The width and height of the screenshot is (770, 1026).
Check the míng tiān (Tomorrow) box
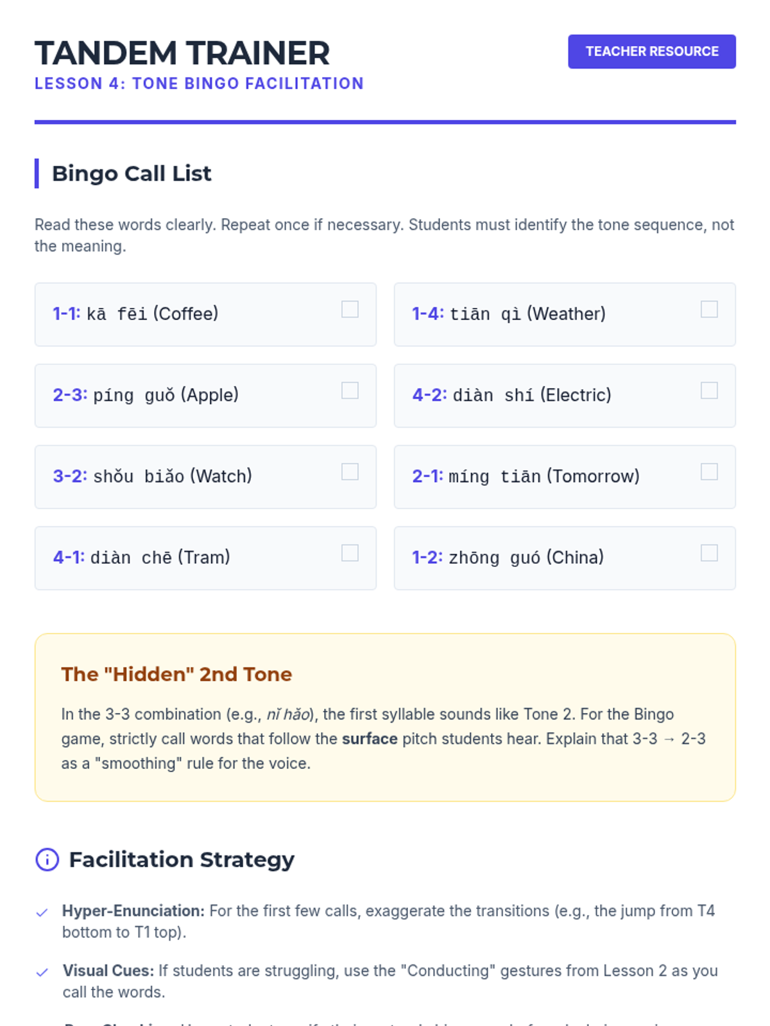[x=709, y=472]
